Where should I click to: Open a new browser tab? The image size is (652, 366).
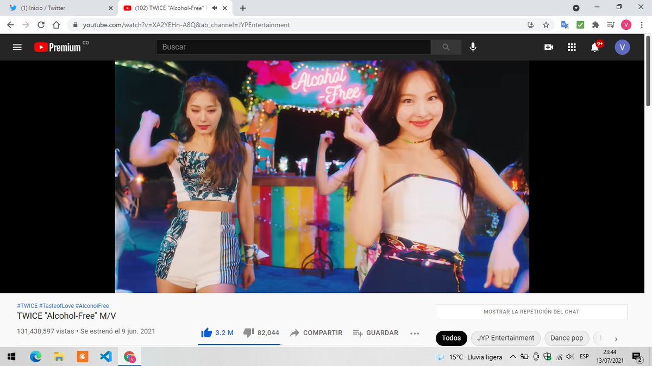pyautogui.click(x=243, y=8)
